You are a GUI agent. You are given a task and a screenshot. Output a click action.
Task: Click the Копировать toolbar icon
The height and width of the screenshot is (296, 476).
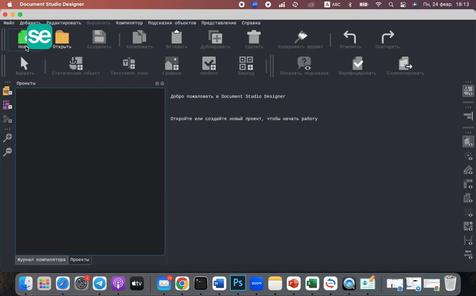pyautogui.click(x=139, y=37)
